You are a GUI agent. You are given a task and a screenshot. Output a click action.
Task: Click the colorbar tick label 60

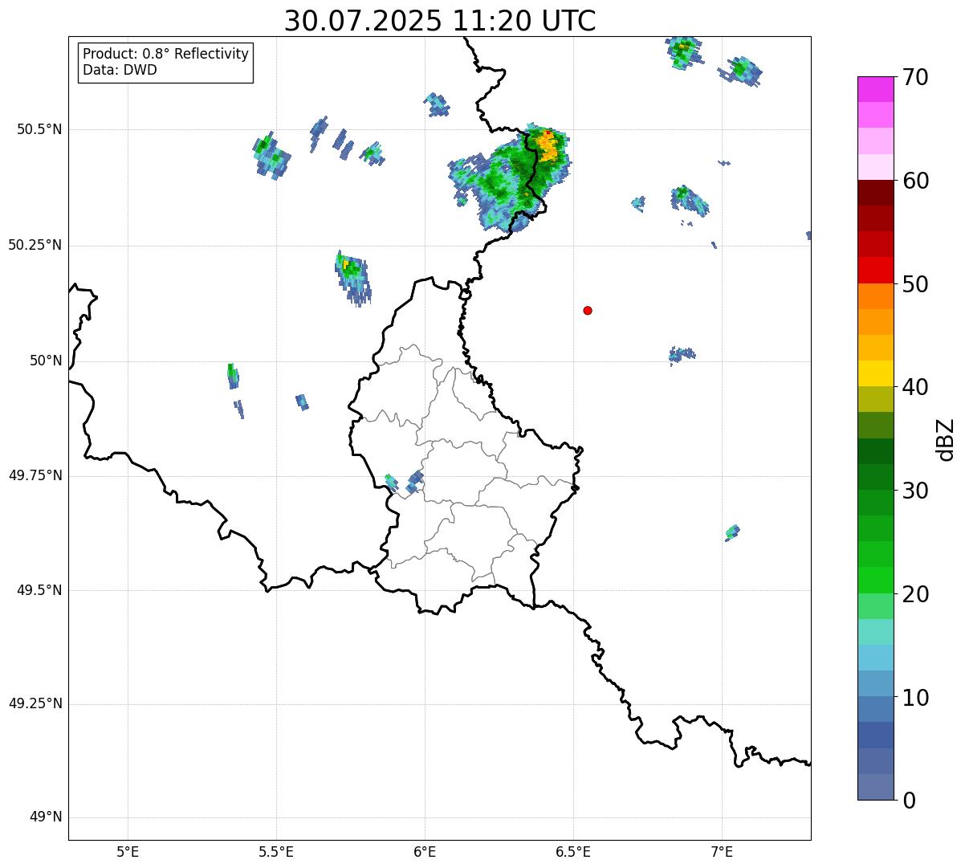point(914,181)
